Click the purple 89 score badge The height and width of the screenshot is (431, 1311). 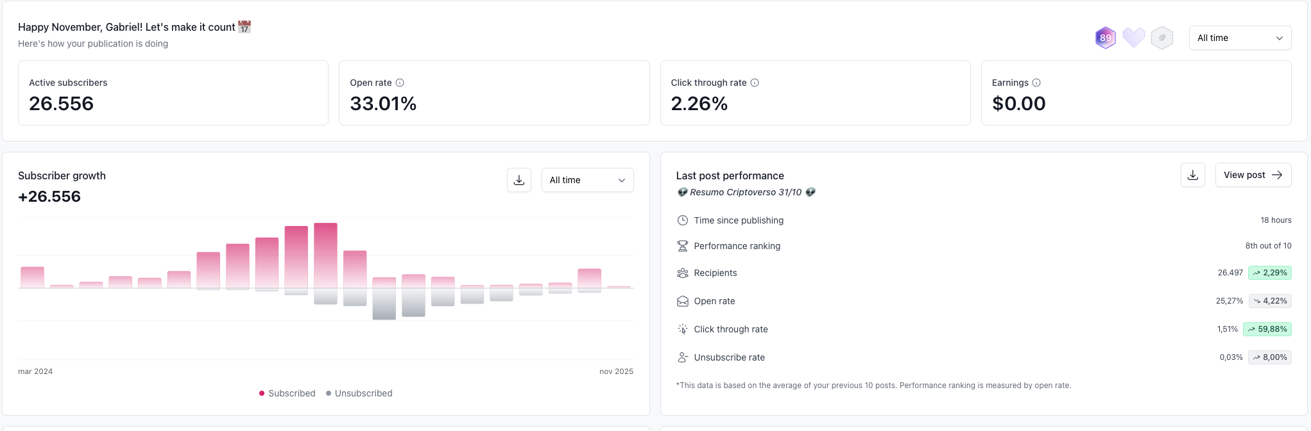pos(1105,38)
